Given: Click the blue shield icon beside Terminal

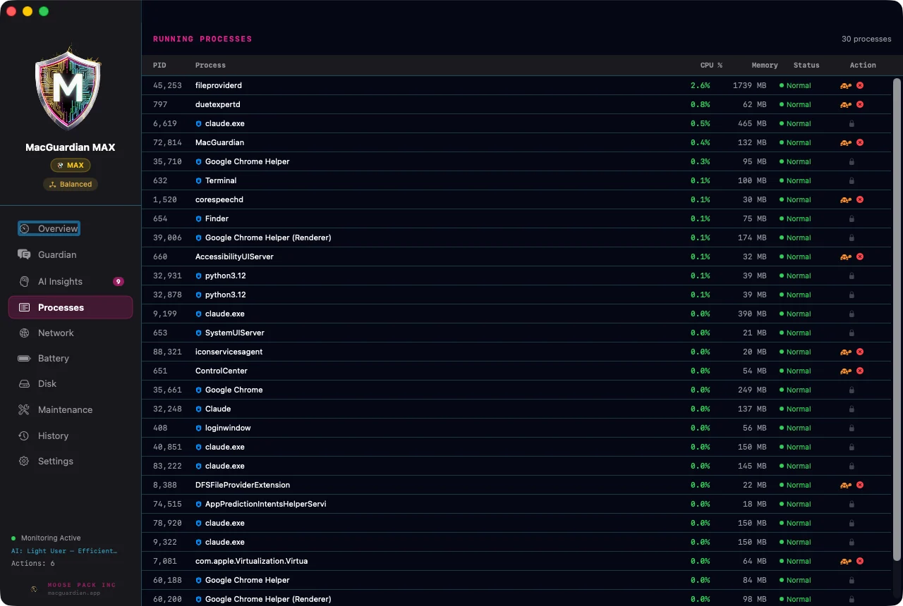Looking at the screenshot, I should click(x=199, y=180).
